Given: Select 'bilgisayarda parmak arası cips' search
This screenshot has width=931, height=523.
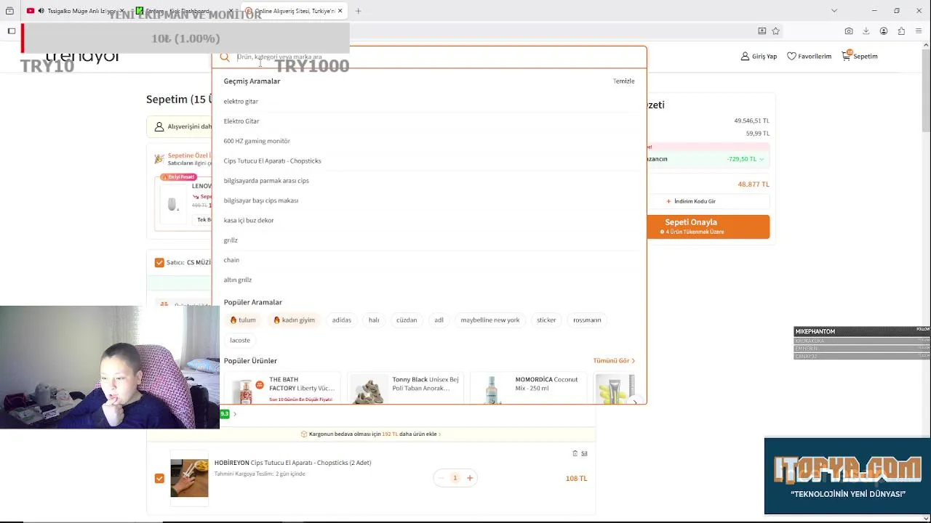Looking at the screenshot, I should coord(266,181).
